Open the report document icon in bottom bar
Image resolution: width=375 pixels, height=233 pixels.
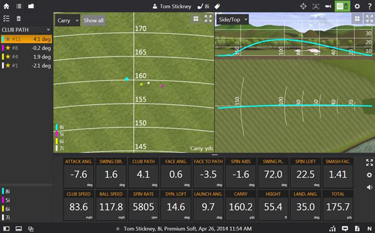click(x=357, y=229)
